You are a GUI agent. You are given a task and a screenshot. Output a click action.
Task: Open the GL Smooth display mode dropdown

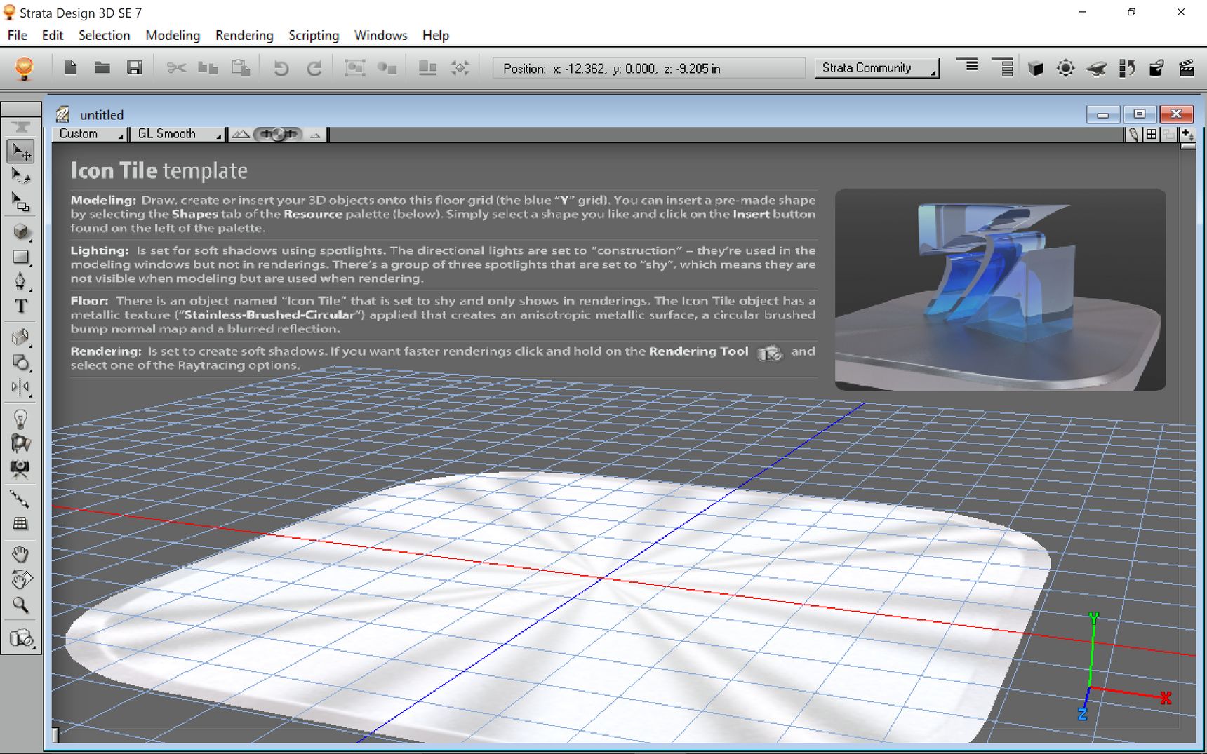(x=178, y=134)
